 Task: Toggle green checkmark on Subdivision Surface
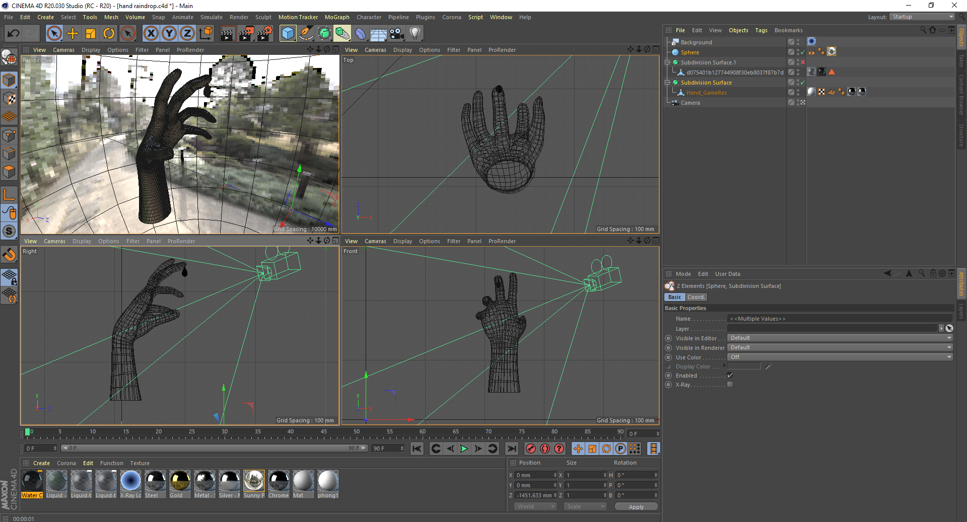pyautogui.click(x=803, y=83)
